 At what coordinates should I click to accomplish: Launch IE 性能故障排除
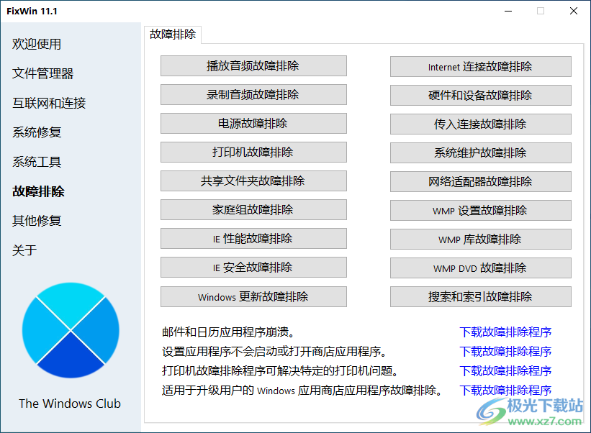coord(253,239)
